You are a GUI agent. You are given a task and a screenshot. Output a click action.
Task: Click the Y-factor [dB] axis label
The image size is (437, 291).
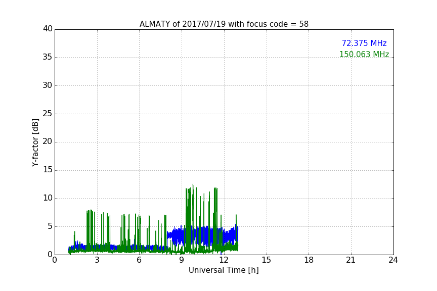(x=35, y=142)
